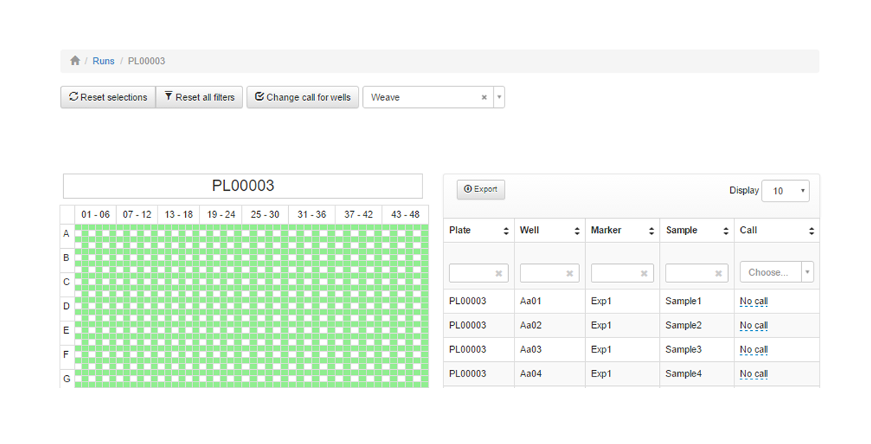Click the refresh icon on Reset selections
Screen dimensions: 871x444
pos(73,96)
